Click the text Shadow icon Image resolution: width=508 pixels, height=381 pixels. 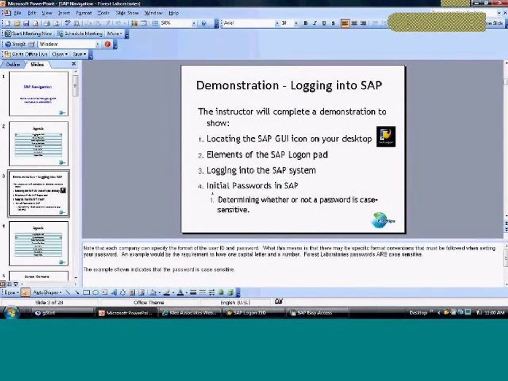[x=333, y=23]
